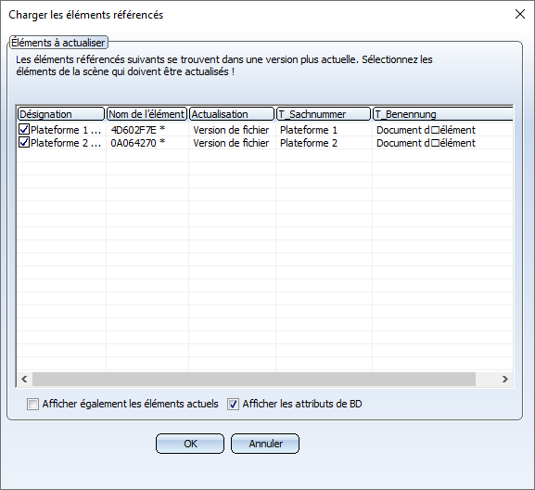Image resolution: width=535 pixels, height=490 pixels.
Task: Click the horizontal scrollbar thumb
Action: tap(254, 379)
